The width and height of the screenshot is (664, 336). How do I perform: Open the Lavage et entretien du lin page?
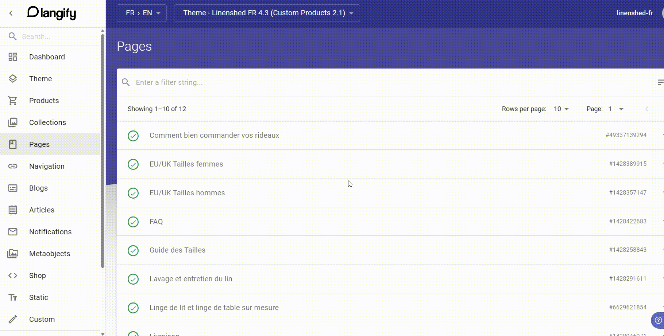tap(191, 279)
